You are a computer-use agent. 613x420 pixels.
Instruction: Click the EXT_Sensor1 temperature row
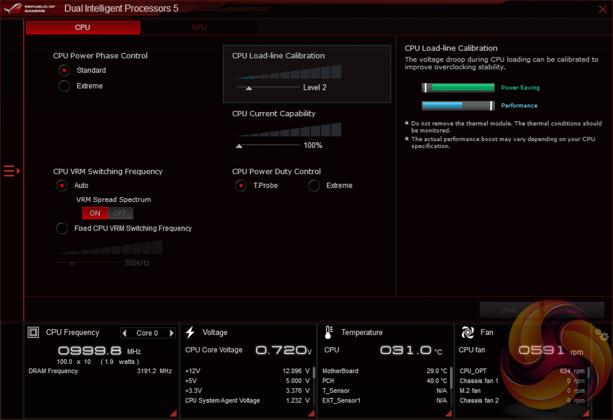385,401
